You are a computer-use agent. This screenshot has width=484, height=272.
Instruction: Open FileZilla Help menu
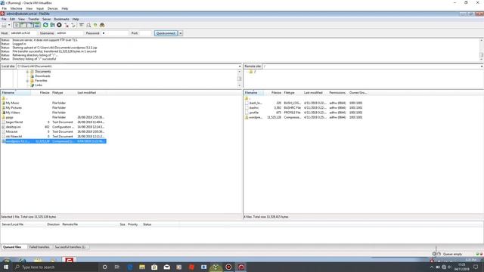[x=76, y=19]
